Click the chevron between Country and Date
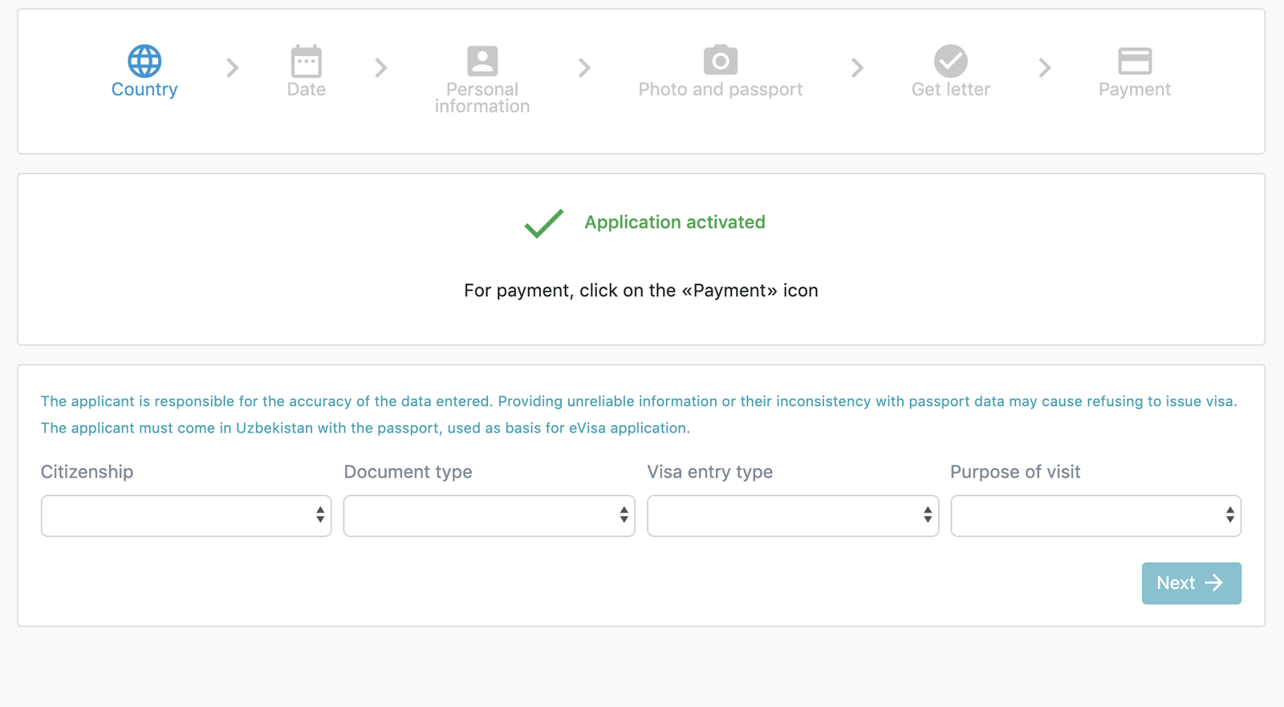The height and width of the screenshot is (707, 1284). [233, 68]
